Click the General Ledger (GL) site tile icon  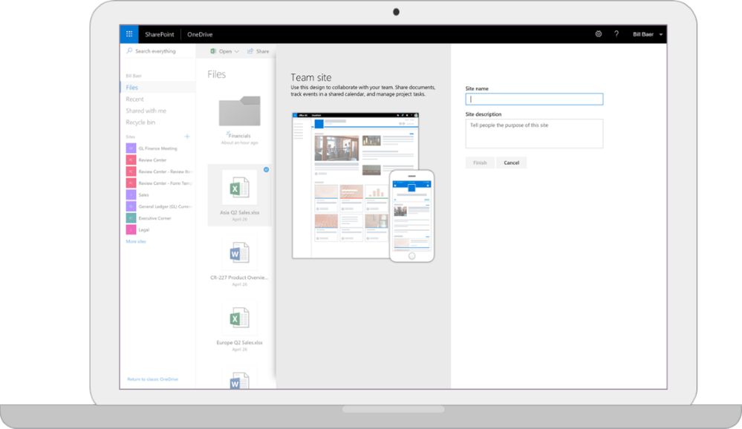pos(131,206)
